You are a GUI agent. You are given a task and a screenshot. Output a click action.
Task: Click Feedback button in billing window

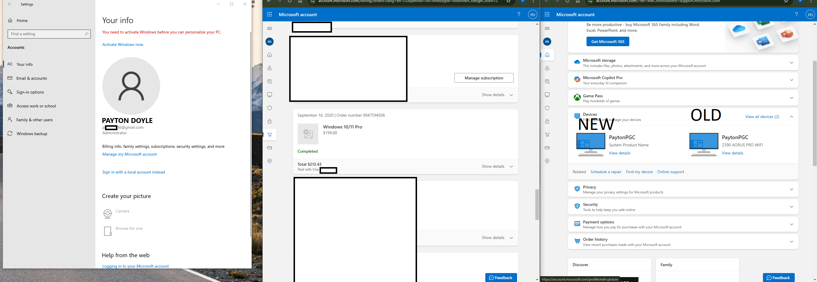point(501,278)
